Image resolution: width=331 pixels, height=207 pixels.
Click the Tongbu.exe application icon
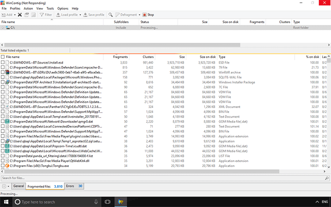pyautogui.click(x=7, y=166)
